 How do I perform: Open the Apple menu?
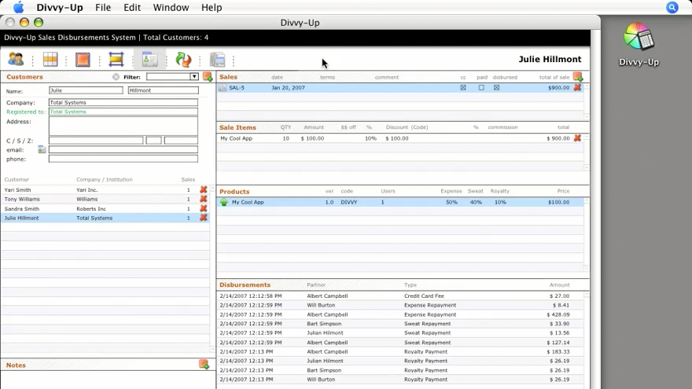point(19,8)
